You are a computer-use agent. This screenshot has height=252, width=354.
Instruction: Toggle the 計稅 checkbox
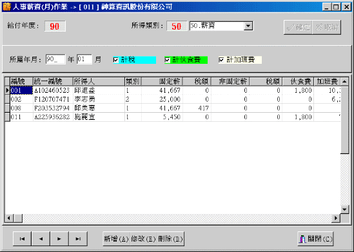click(x=115, y=60)
